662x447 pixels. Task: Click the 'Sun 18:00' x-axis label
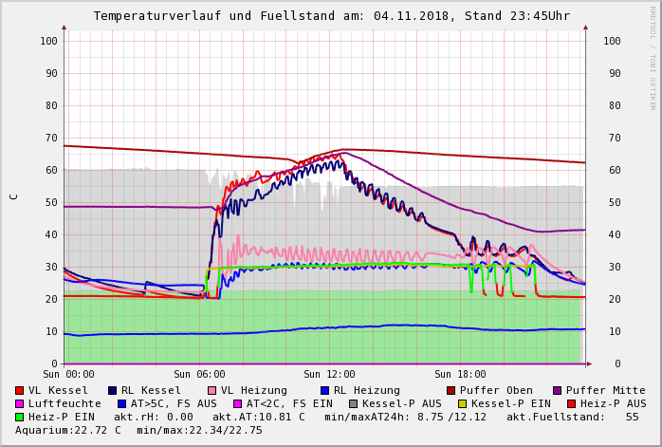click(x=460, y=374)
